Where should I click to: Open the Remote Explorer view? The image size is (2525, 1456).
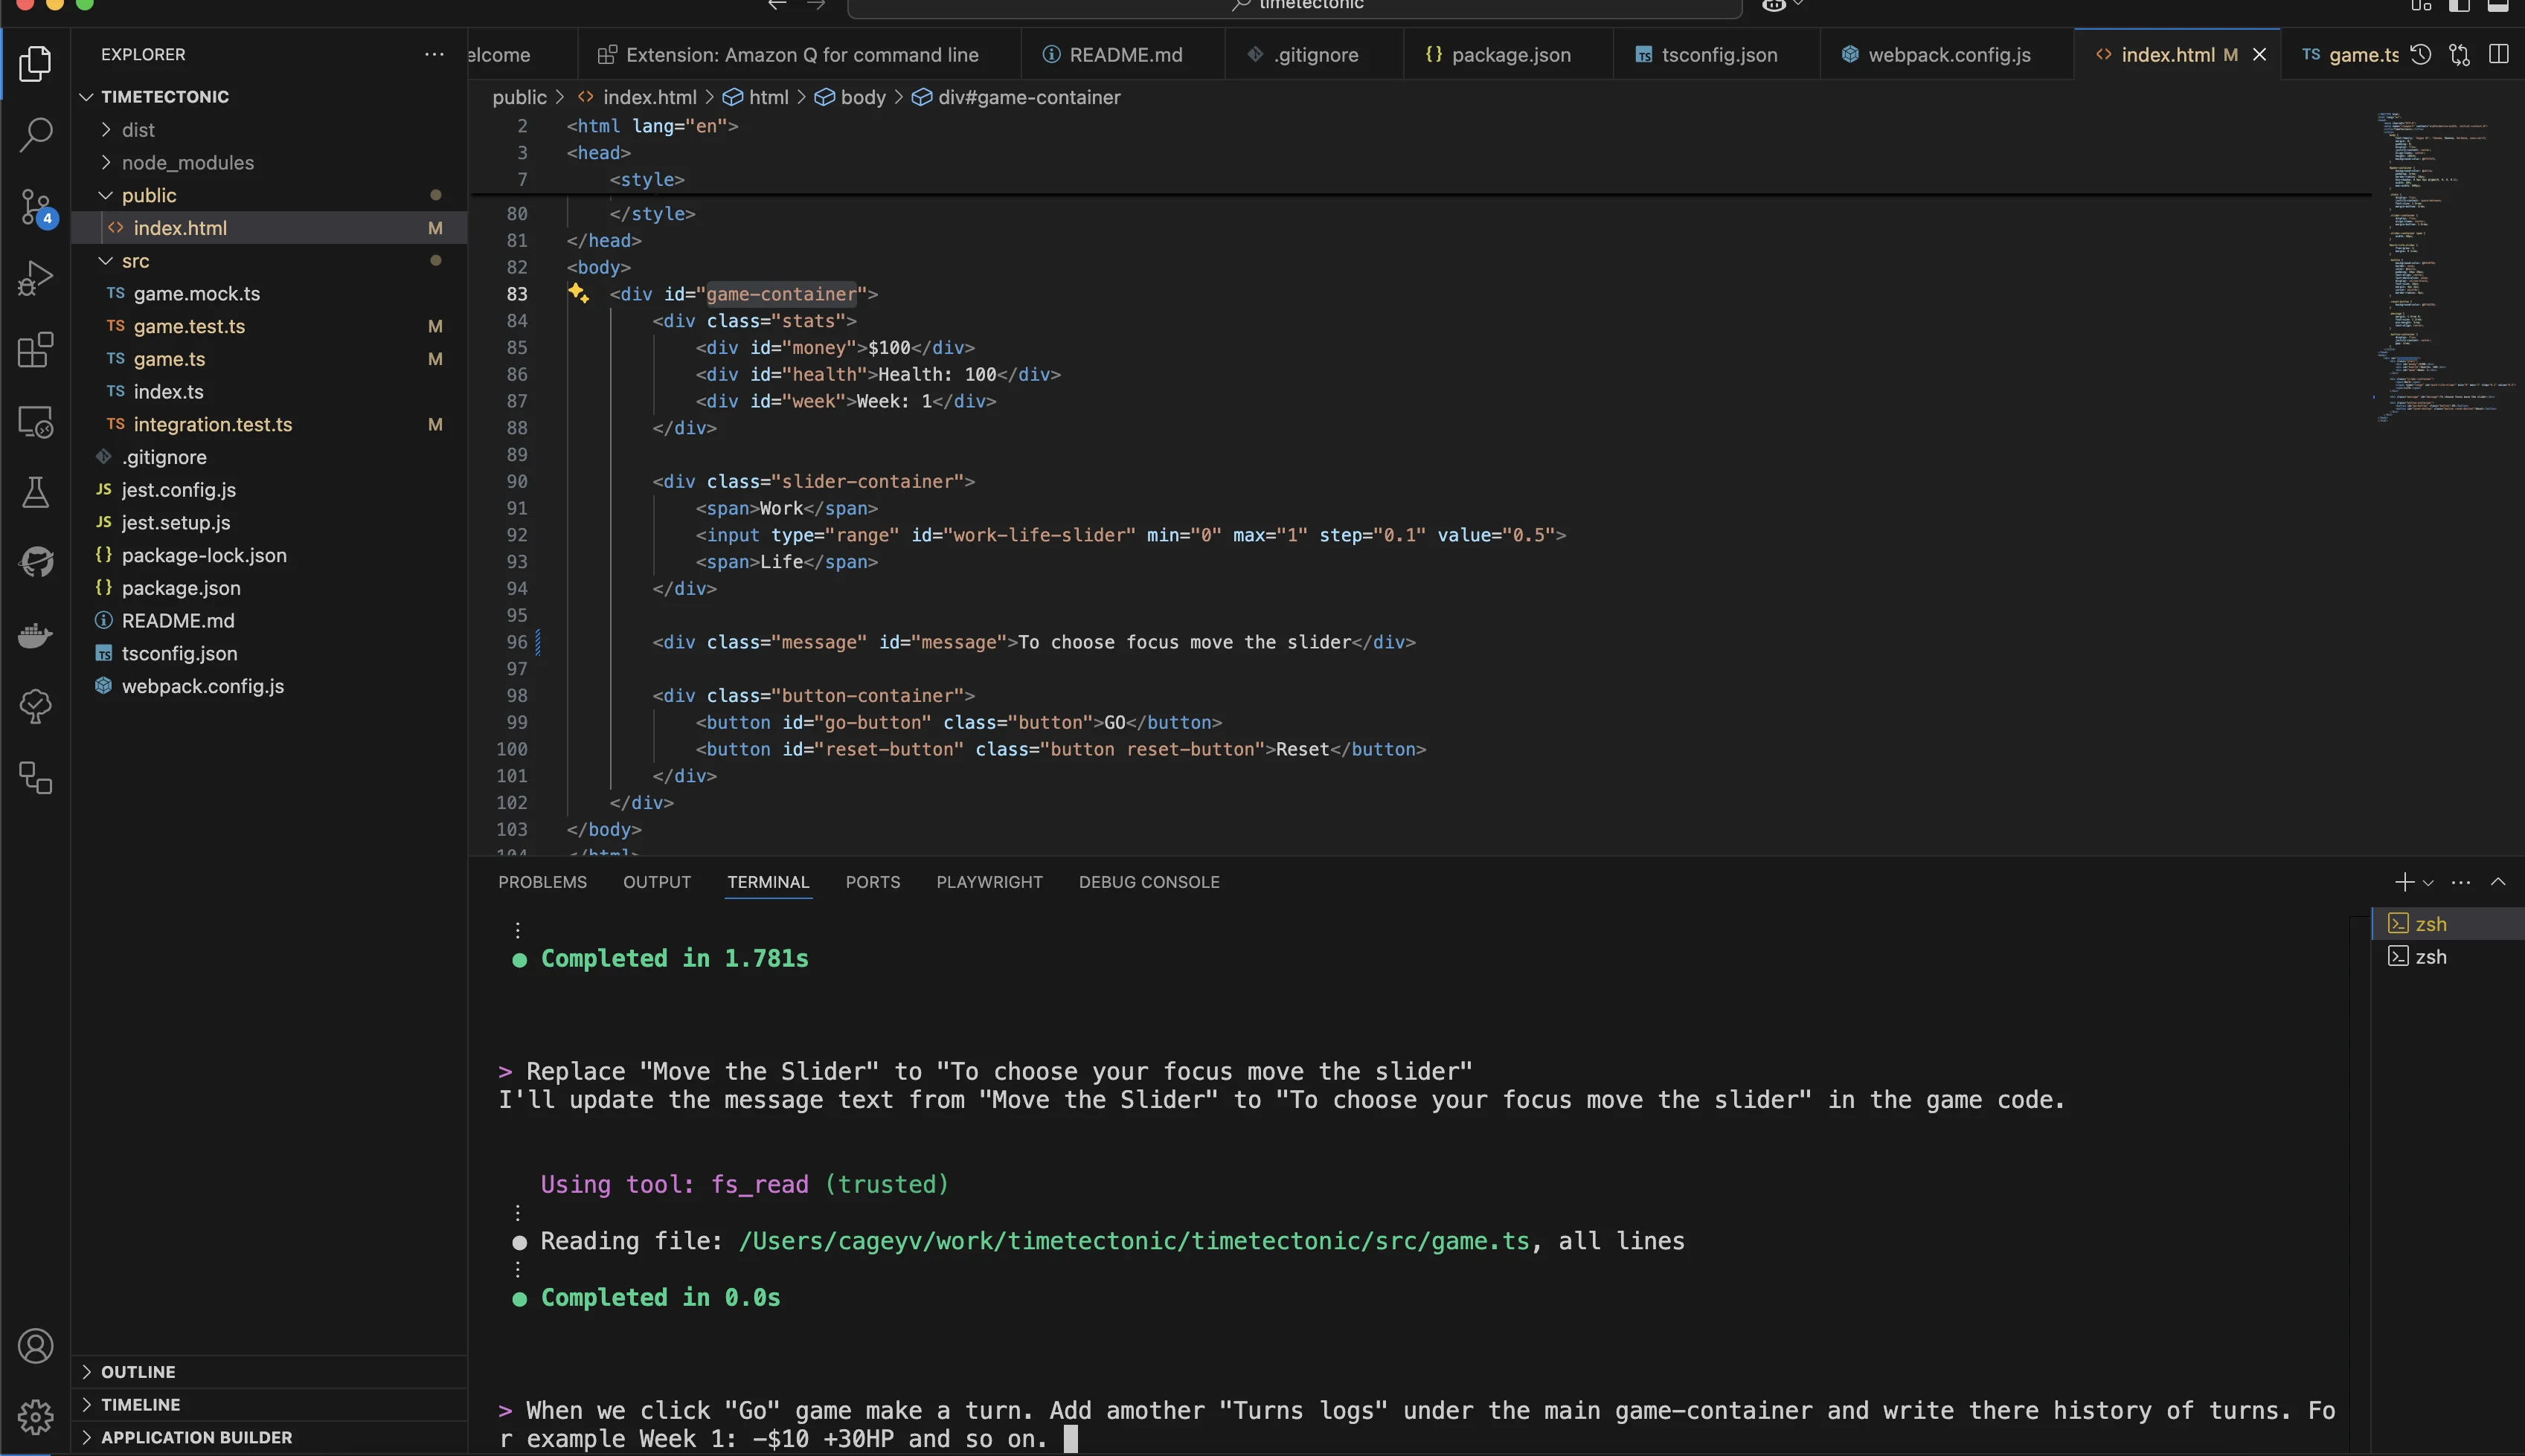[36, 421]
